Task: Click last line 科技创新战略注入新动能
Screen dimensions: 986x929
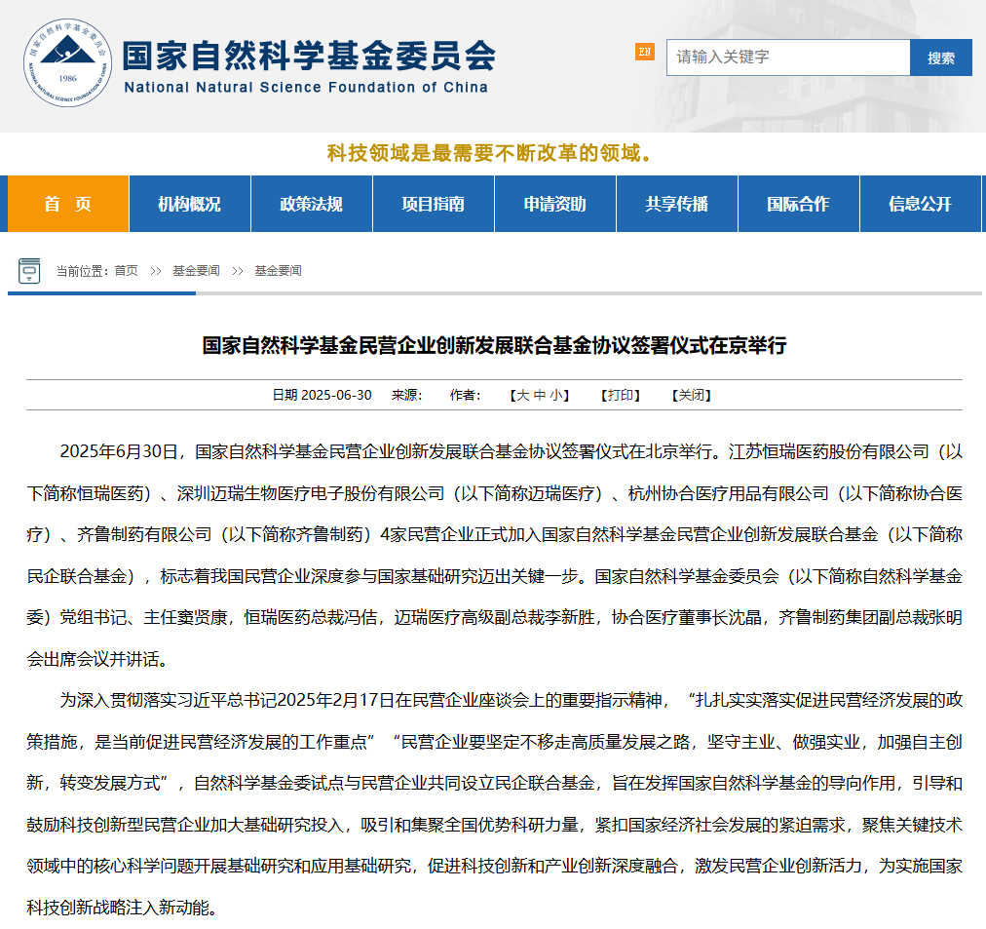Action: click(122, 908)
